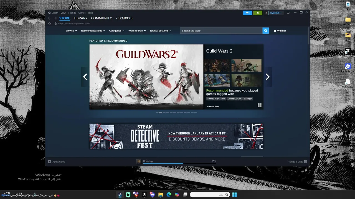Switch to the STORE tab
Viewport: 355px width, 199px height.
click(x=65, y=18)
